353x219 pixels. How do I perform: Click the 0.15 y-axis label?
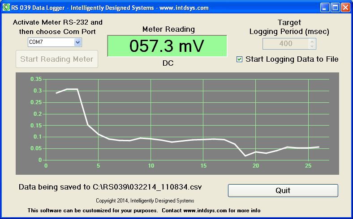click(x=36, y=125)
